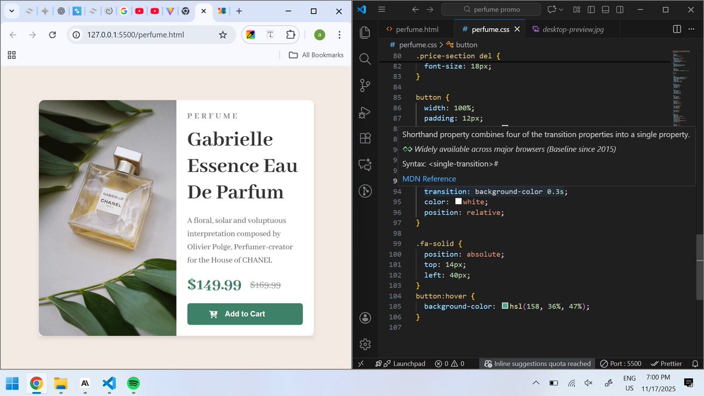
Task: Open the Source Control view
Action: (365, 86)
